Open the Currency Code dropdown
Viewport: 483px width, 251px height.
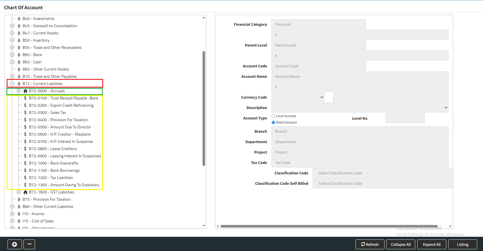tap(298, 97)
